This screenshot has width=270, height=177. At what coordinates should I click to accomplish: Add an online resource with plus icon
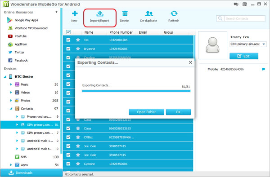click(x=57, y=12)
